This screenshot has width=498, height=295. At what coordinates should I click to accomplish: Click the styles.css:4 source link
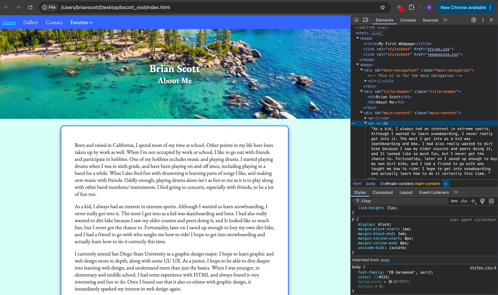[x=483, y=268]
